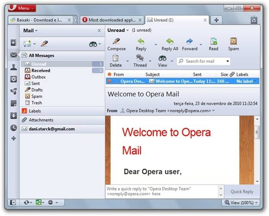Open the Opera Menu button
Screen dimensions: 269x216
[22, 8]
